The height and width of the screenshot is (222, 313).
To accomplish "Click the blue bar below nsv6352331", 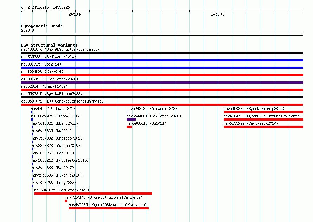I will click(162, 60).
